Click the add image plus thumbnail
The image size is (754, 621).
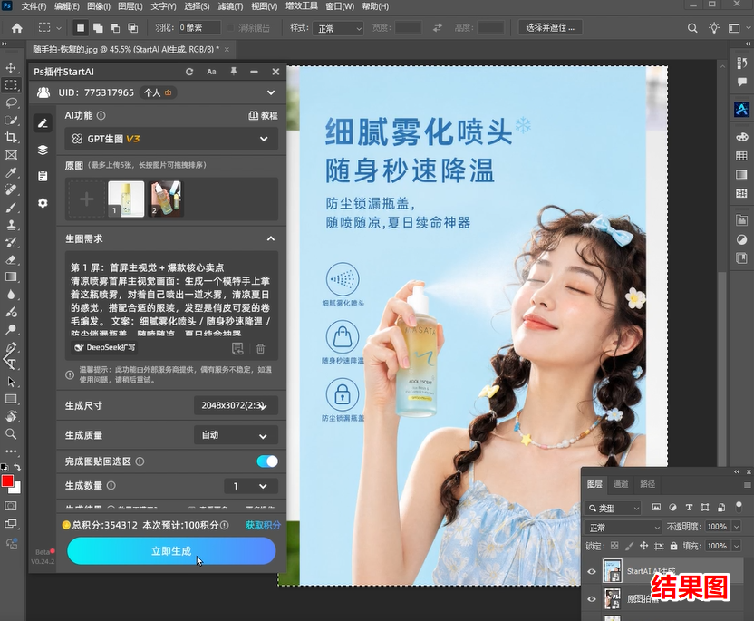tap(87, 199)
